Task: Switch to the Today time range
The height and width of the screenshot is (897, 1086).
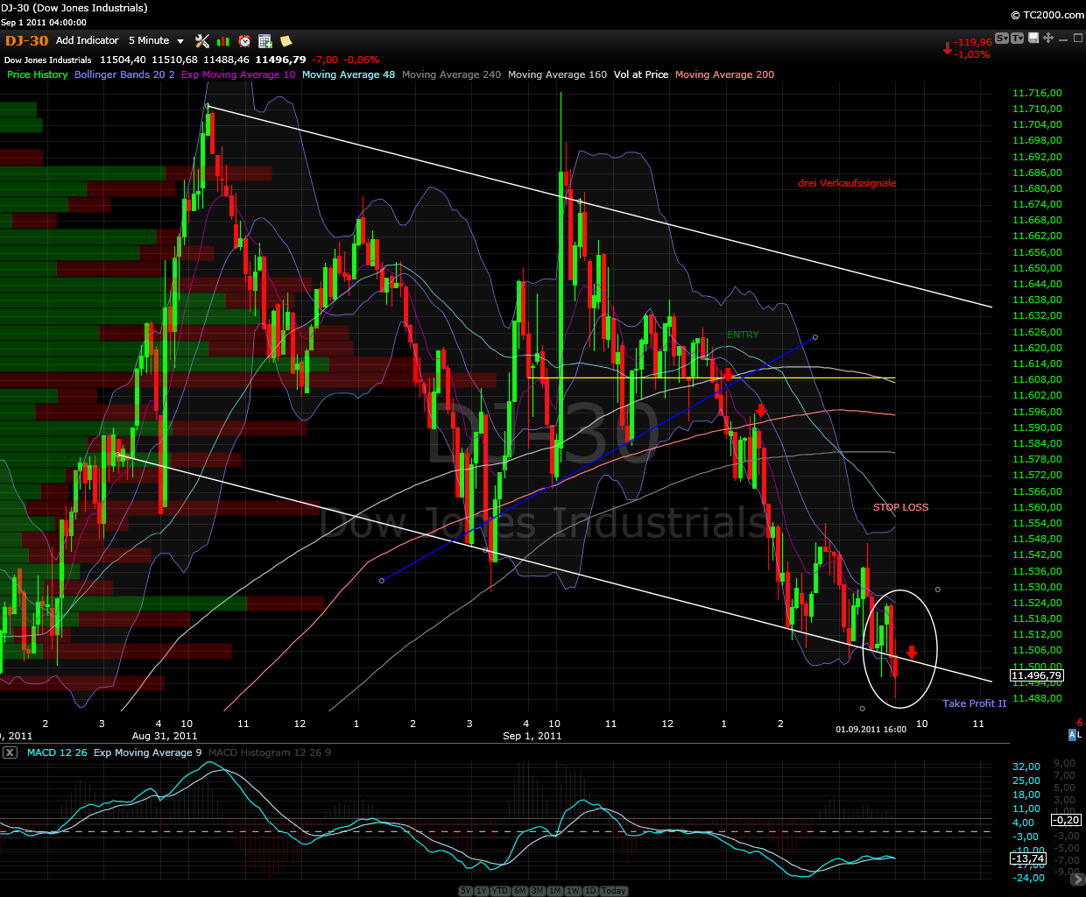Action: pos(613,890)
